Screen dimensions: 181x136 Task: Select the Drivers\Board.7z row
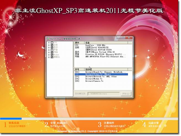[x=101, y=72]
